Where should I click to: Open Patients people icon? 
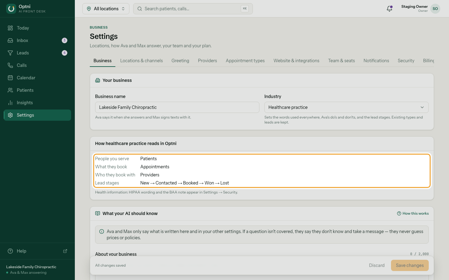10,90
